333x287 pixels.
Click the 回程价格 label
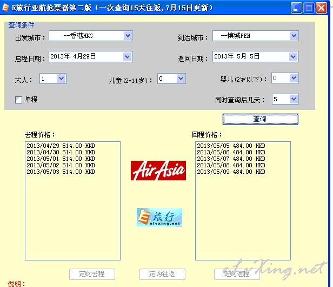207,135
